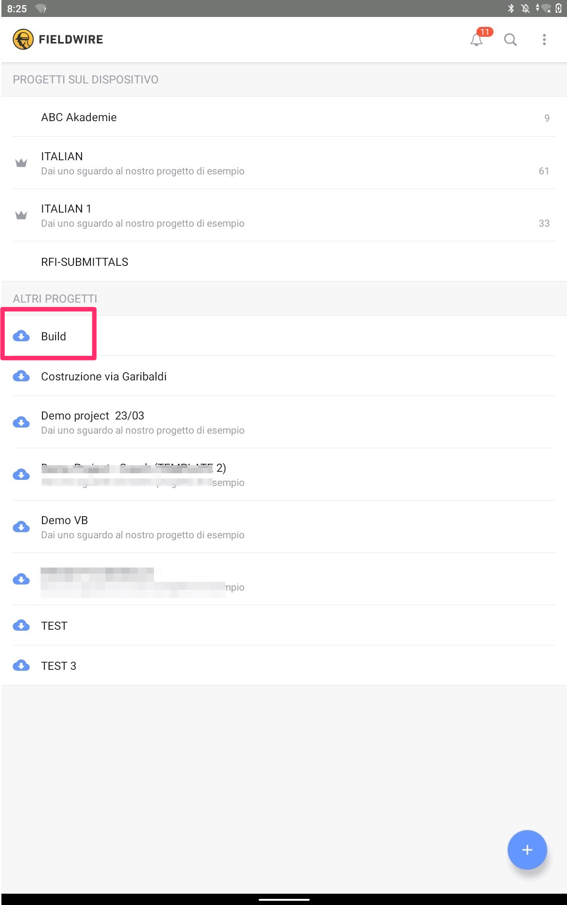
Task: Tap the count 33 on ITALIAN 1 row
Action: [x=544, y=223]
